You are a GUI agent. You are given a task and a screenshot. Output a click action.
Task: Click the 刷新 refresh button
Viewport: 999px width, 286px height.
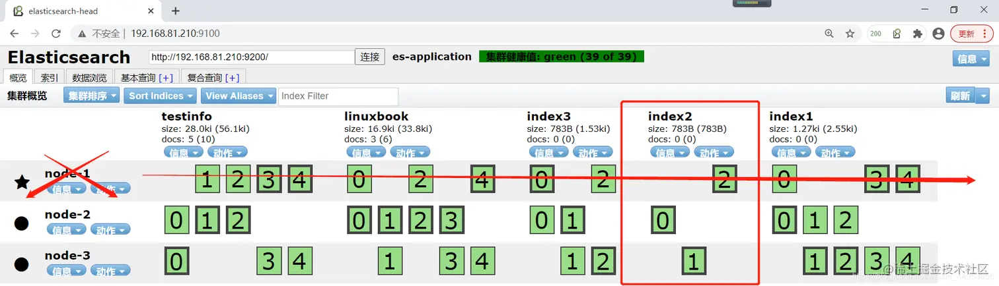coord(961,96)
